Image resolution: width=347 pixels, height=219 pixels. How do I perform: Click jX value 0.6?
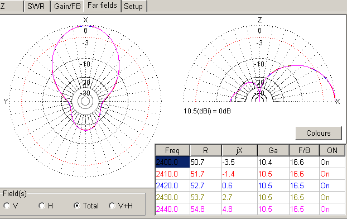(239, 185)
